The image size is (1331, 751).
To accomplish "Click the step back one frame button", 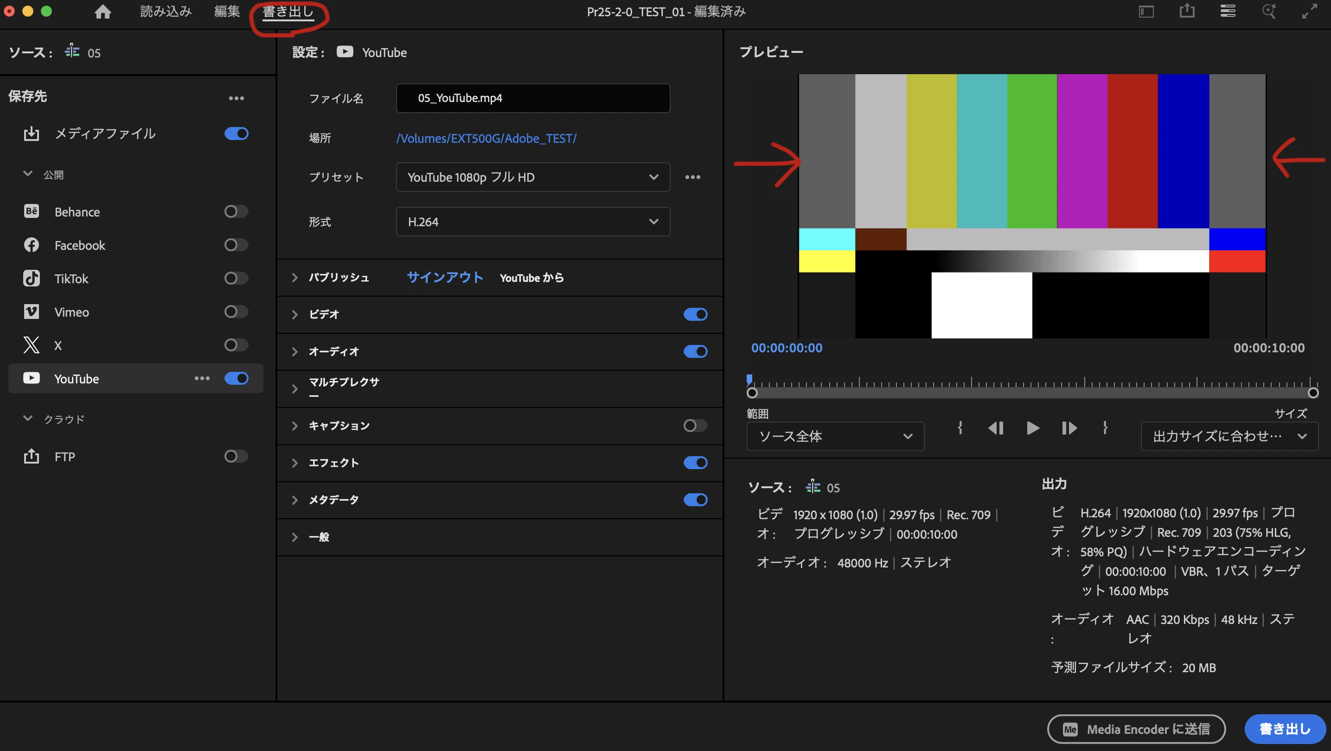I will [996, 428].
